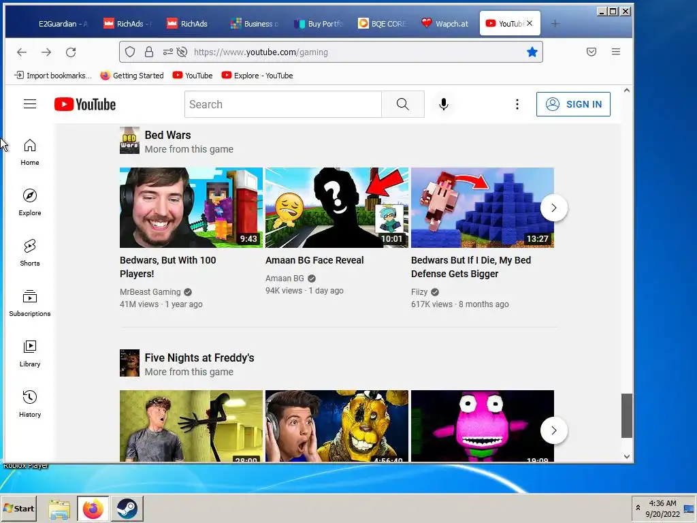Reload the current page
The width and height of the screenshot is (697, 523).
(71, 52)
